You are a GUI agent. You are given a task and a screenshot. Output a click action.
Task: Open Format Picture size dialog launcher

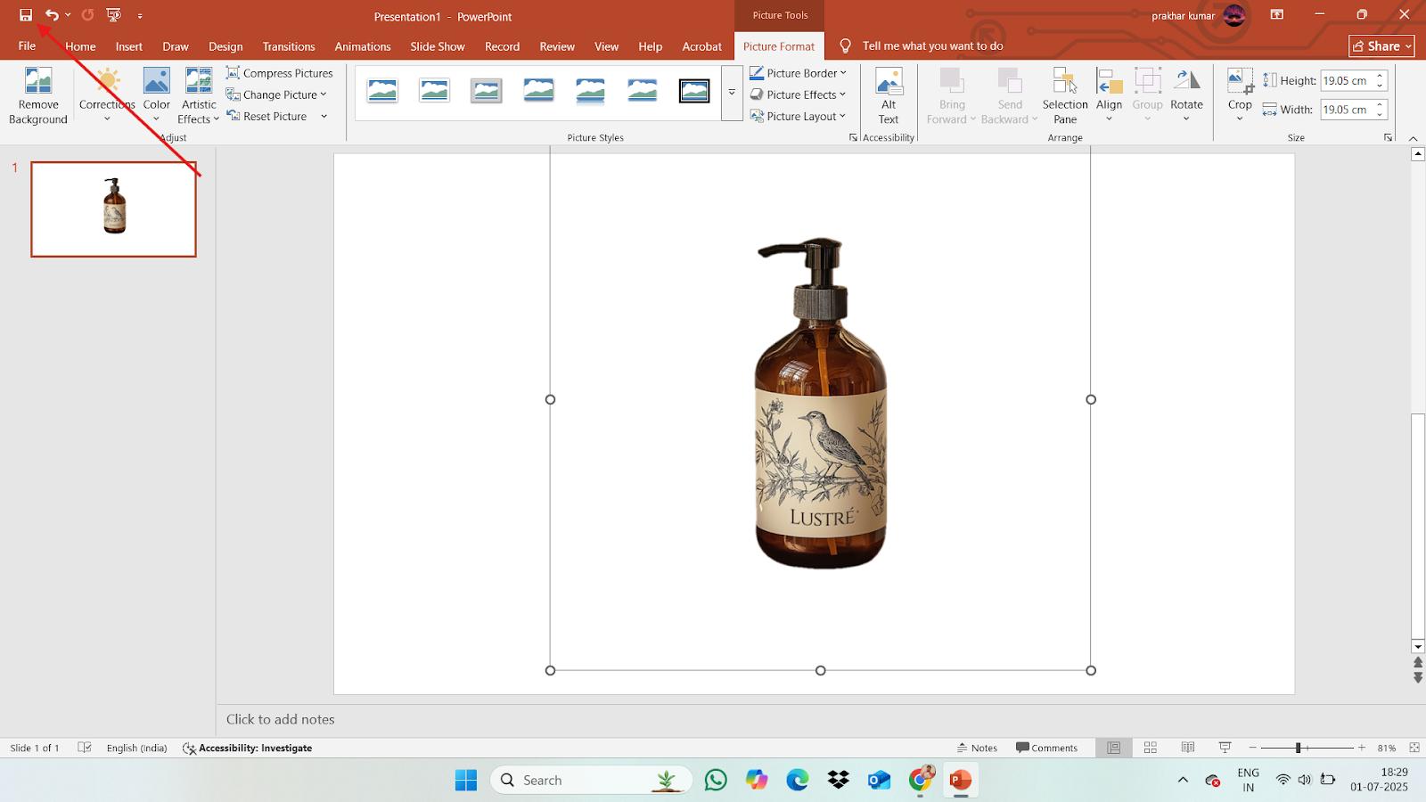[x=1388, y=137]
